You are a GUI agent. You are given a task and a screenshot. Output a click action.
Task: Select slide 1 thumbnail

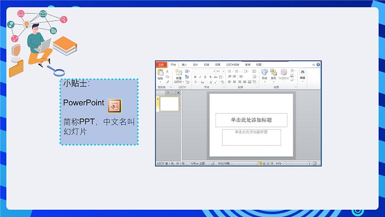tap(169, 104)
